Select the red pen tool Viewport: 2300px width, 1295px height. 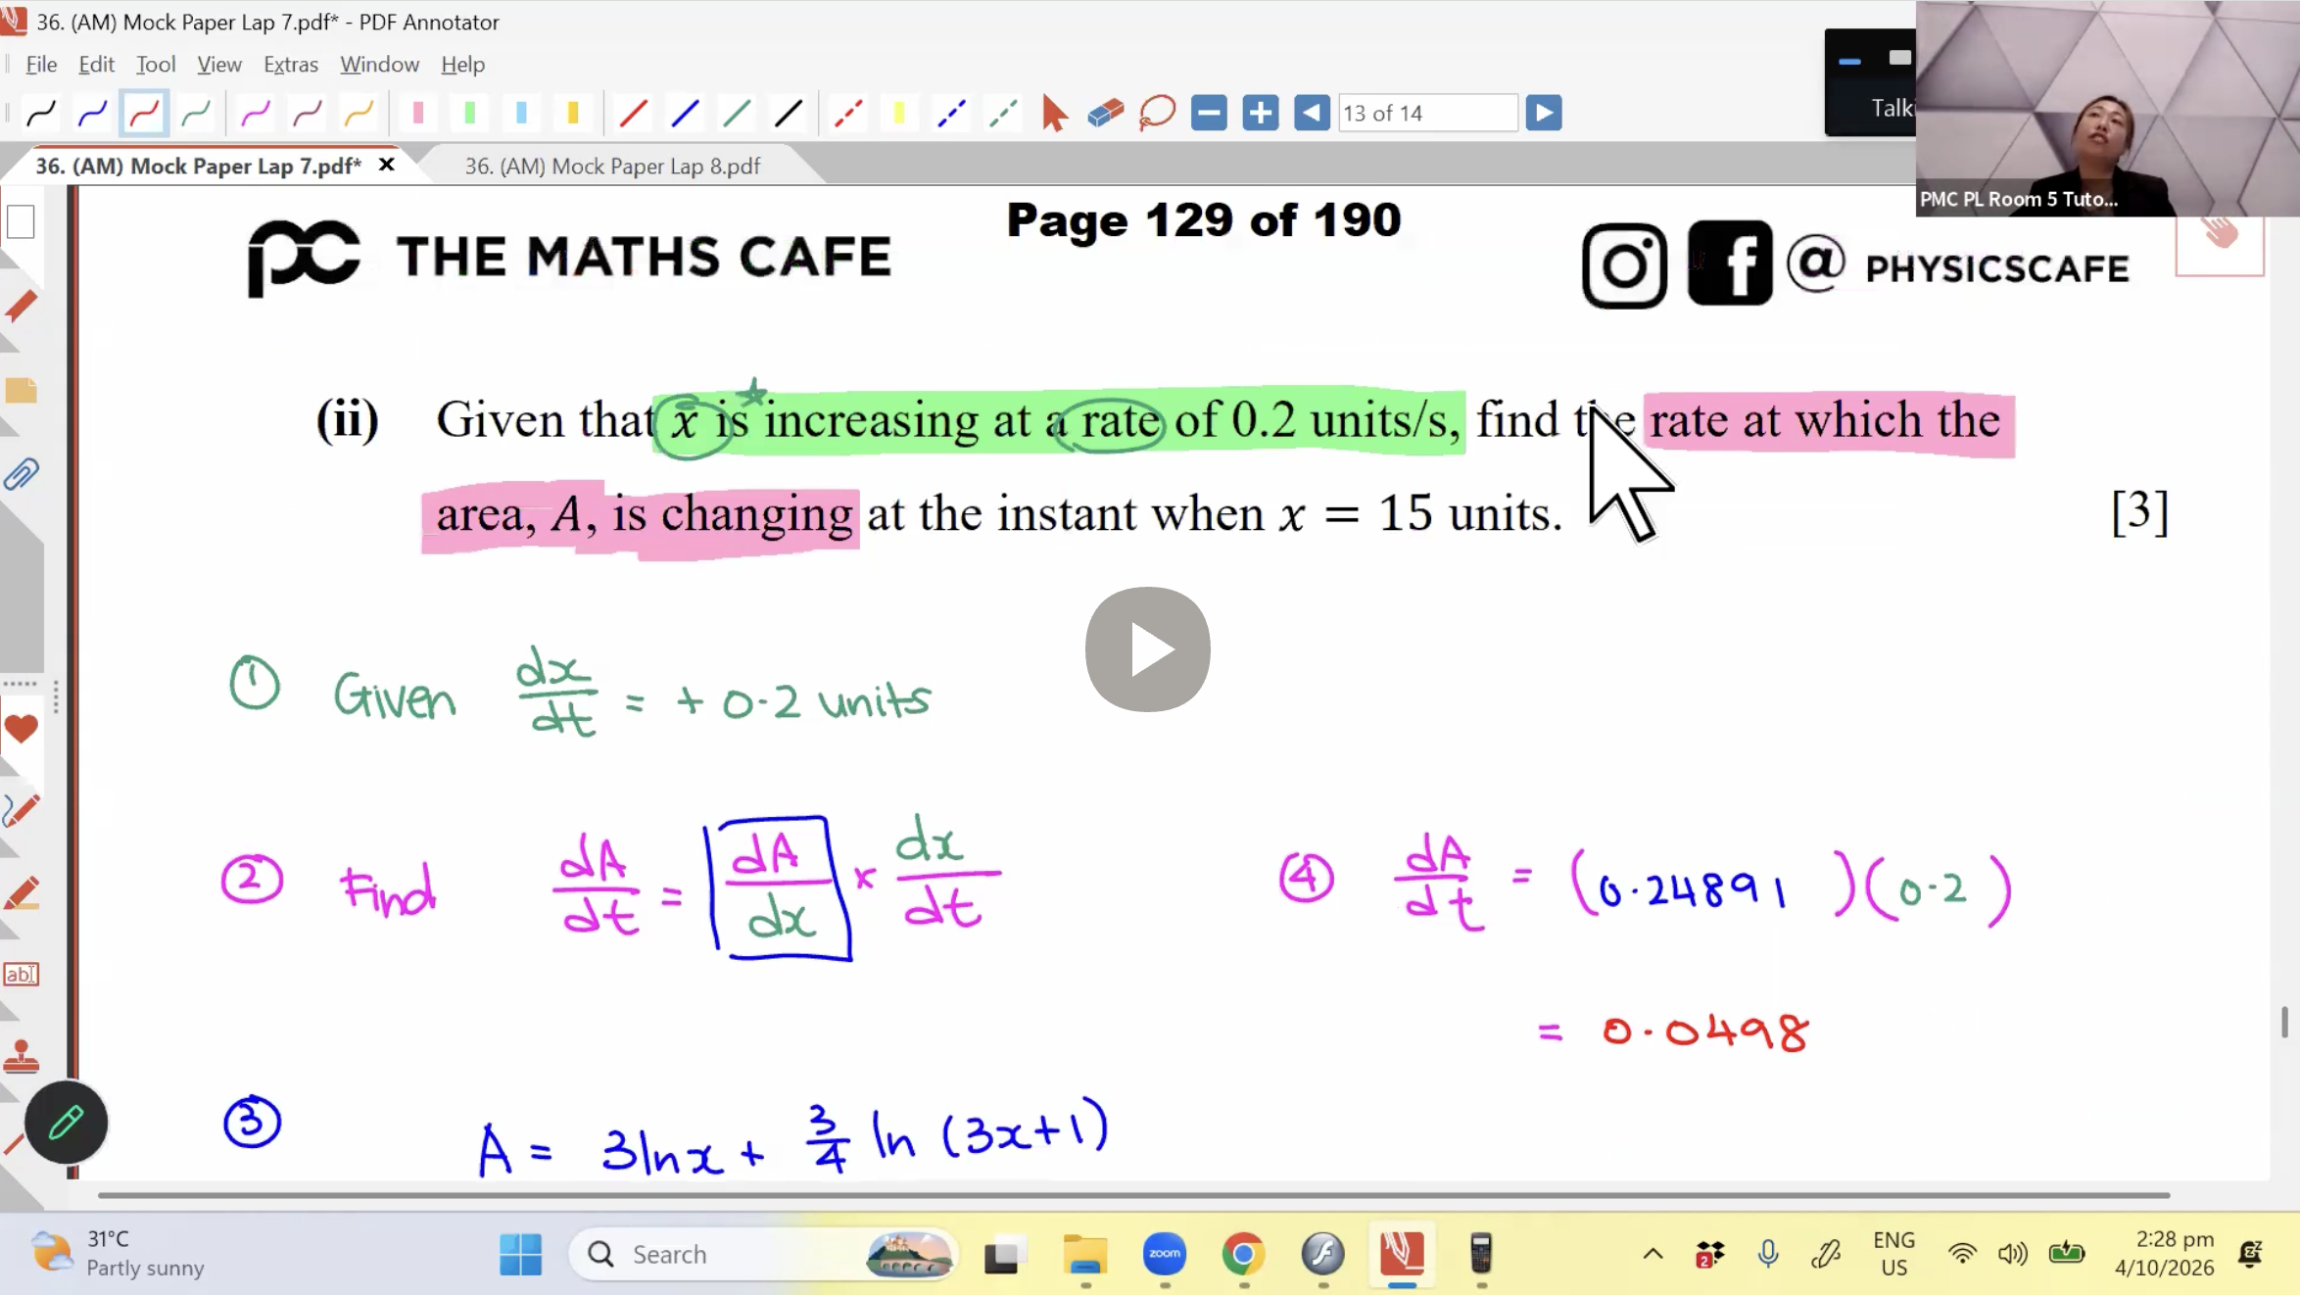coord(144,114)
